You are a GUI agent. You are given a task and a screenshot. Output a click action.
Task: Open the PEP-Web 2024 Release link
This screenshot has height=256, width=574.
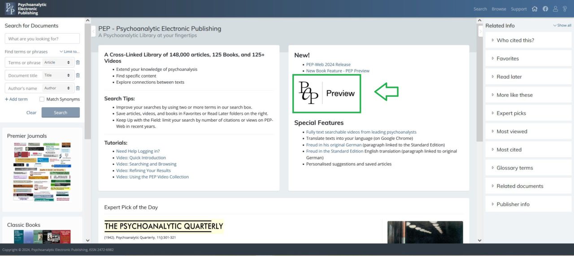[328, 65]
